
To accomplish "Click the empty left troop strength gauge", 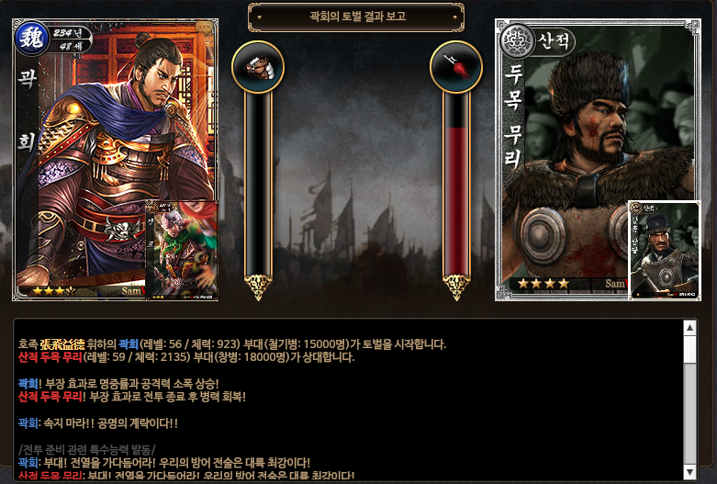I will (x=258, y=184).
